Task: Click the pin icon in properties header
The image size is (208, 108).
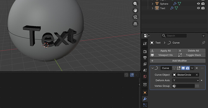Action: pyautogui.click(x=203, y=43)
